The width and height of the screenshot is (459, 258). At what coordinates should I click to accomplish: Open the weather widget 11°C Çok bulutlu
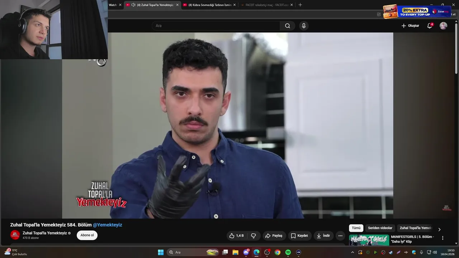click(16, 252)
